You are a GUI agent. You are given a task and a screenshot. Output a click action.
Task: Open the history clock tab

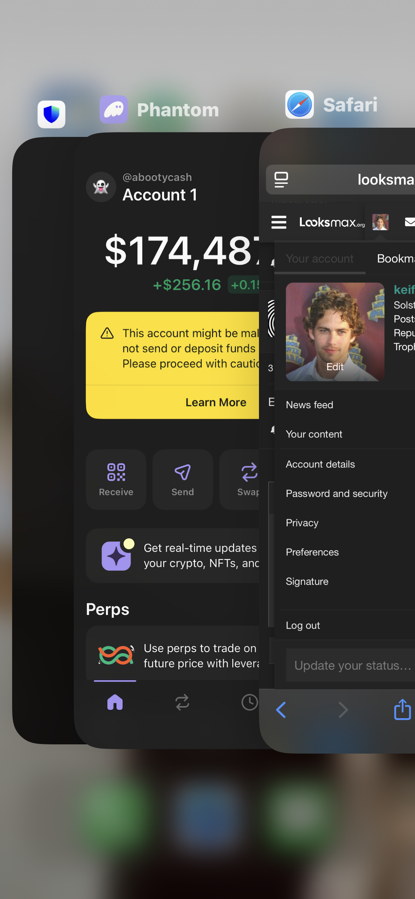pyautogui.click(x=250, y=702)
